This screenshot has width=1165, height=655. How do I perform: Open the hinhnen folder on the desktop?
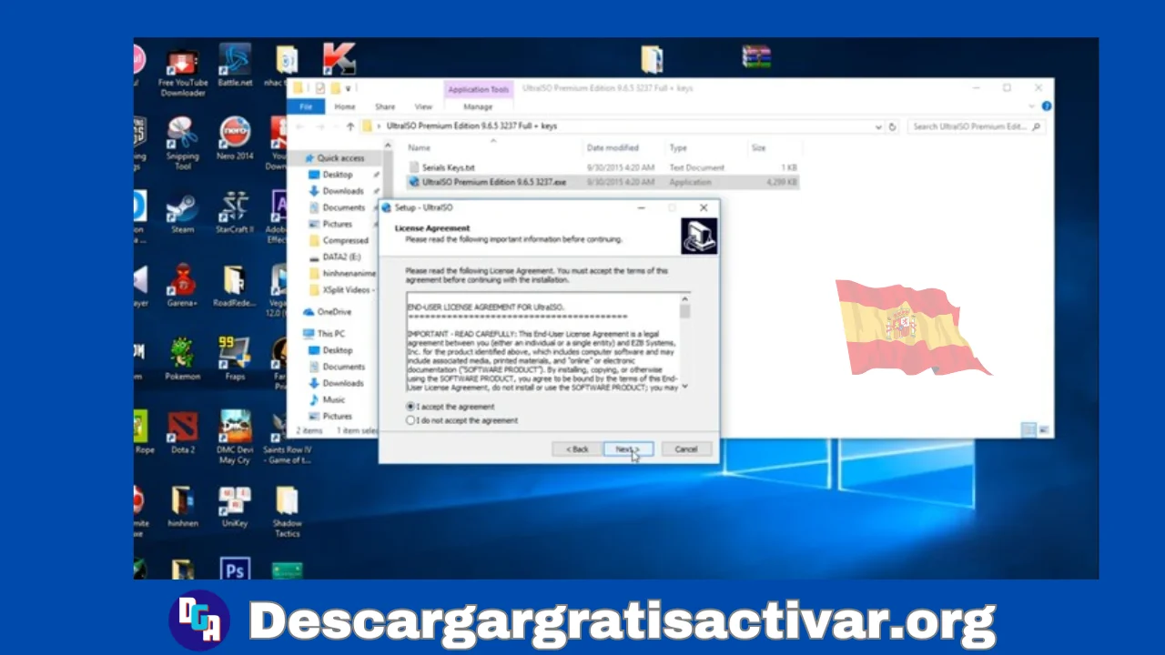click(183, 507)
